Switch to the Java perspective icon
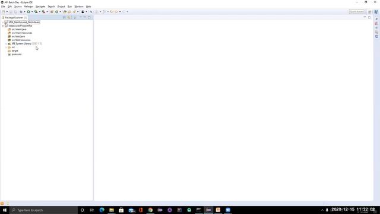This screenshot has width=380, height=214. click(376, 12)
